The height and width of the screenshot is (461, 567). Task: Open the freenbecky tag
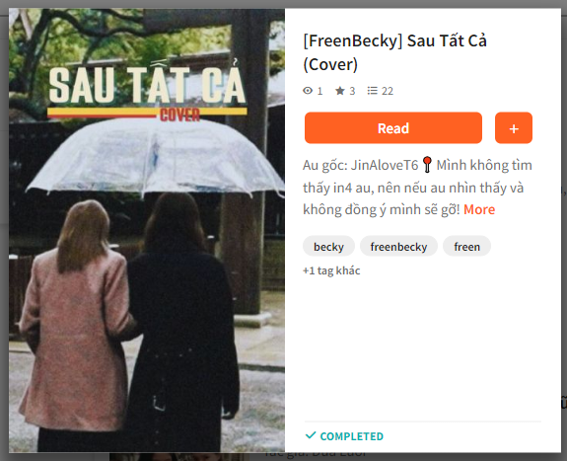coord(398,247)
